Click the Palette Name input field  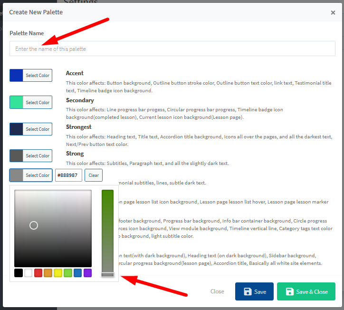click(x=172, y=48)
